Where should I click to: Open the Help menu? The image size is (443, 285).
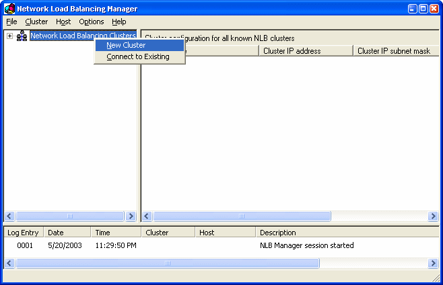click(x=119, y=22)
